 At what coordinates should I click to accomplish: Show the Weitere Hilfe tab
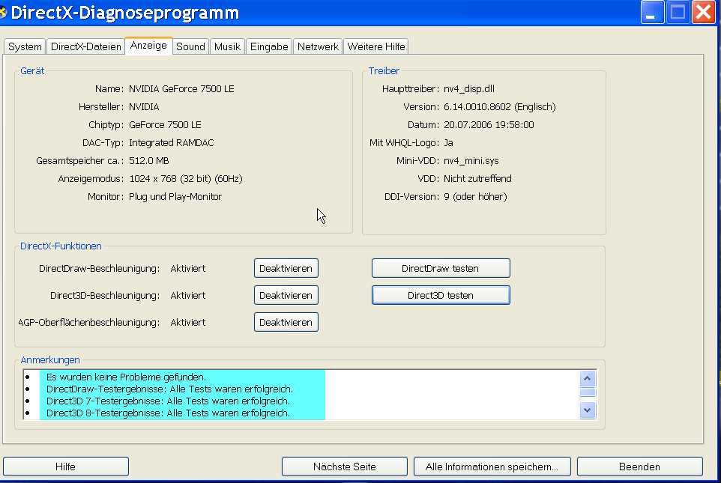click(376, 46)
